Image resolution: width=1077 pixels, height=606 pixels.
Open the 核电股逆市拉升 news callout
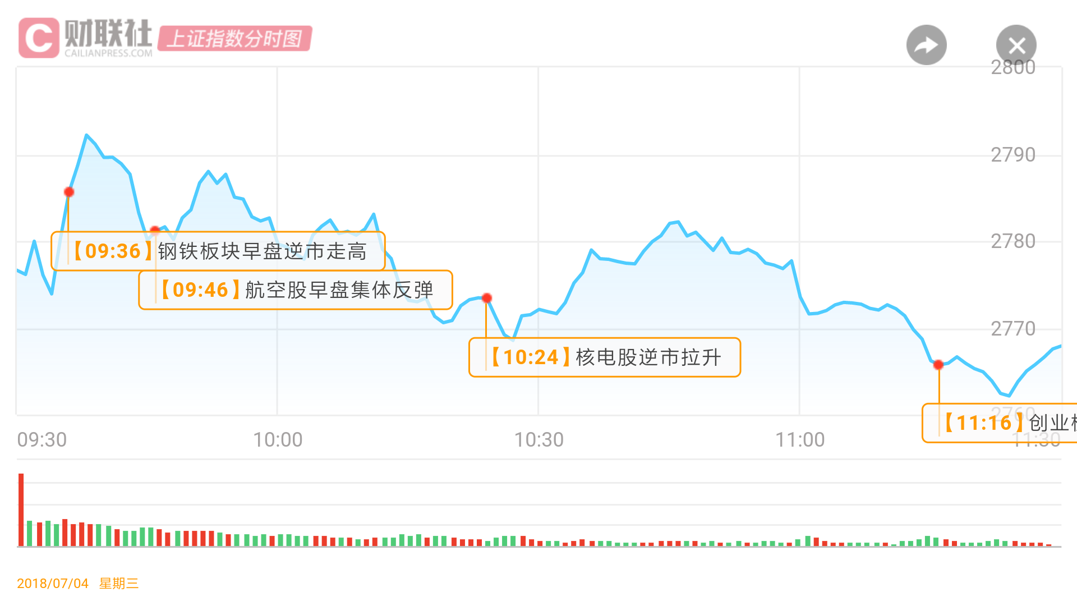[x=605, y=357]
